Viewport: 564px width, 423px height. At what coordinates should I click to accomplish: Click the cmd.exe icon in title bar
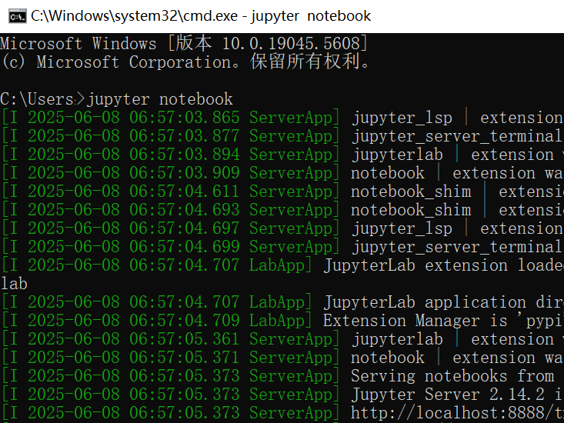[17, 16]
